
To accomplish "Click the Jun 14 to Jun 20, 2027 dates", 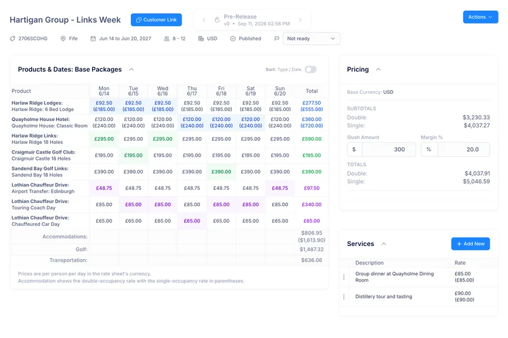I will (125, 39).
